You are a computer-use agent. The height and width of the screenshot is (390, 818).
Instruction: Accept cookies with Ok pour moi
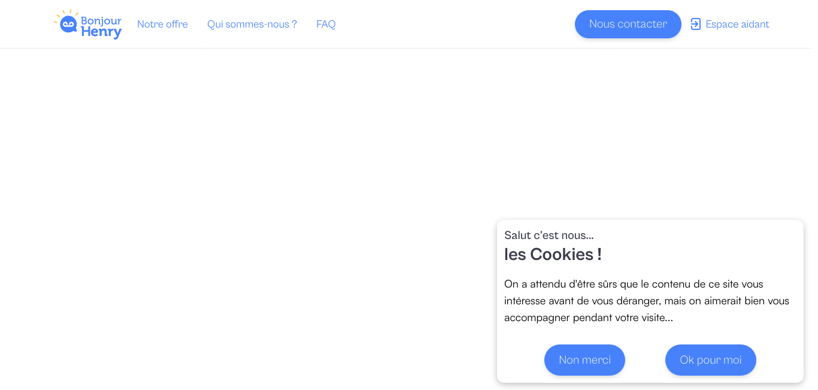[710, 360]
